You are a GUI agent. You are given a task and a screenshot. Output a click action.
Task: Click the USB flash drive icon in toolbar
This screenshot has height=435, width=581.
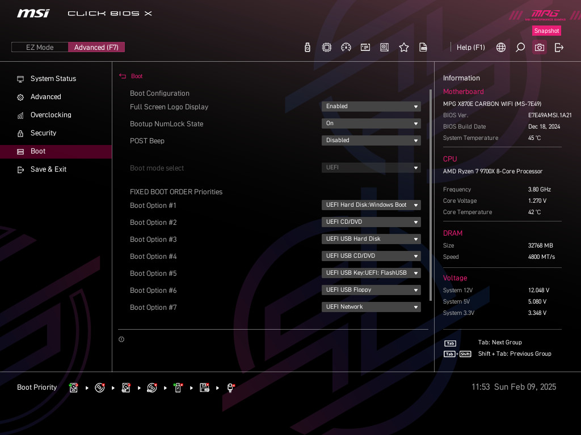pyautogui.click(x=308, y=48)
